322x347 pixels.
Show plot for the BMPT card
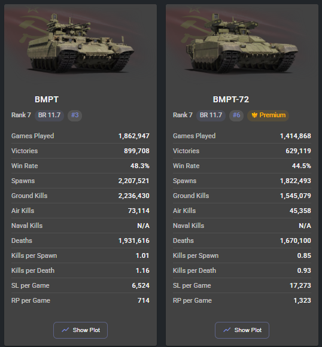[80, 330]
